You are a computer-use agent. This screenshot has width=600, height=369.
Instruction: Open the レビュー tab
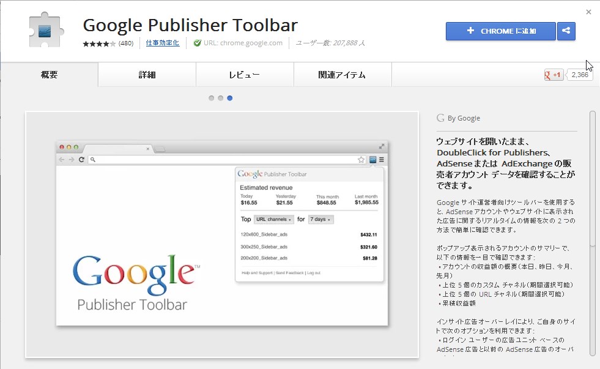click(x=245, y=75)
